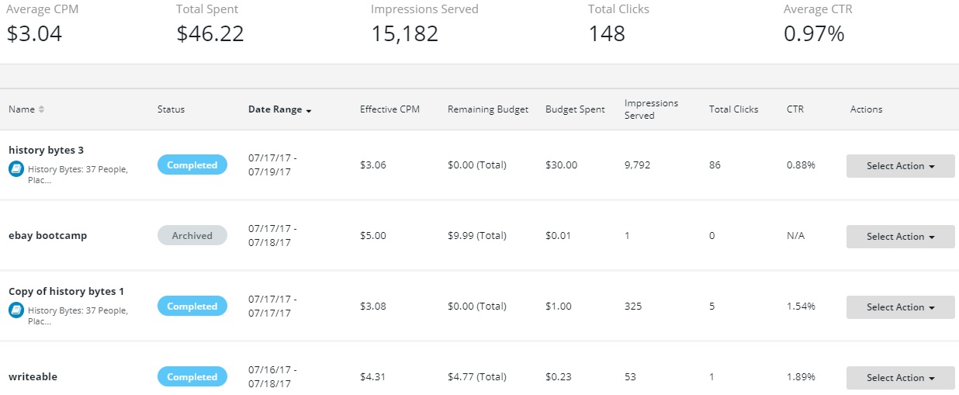Click sort arrows next to Name header
Viewport: 959px width, 395px height.
click(x=41, y=109)
